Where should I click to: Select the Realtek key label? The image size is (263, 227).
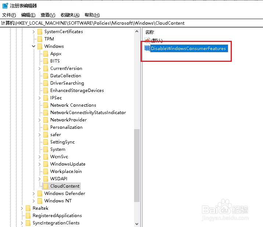pos(40,208)
